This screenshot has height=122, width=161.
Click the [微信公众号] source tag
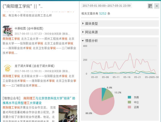11,98
